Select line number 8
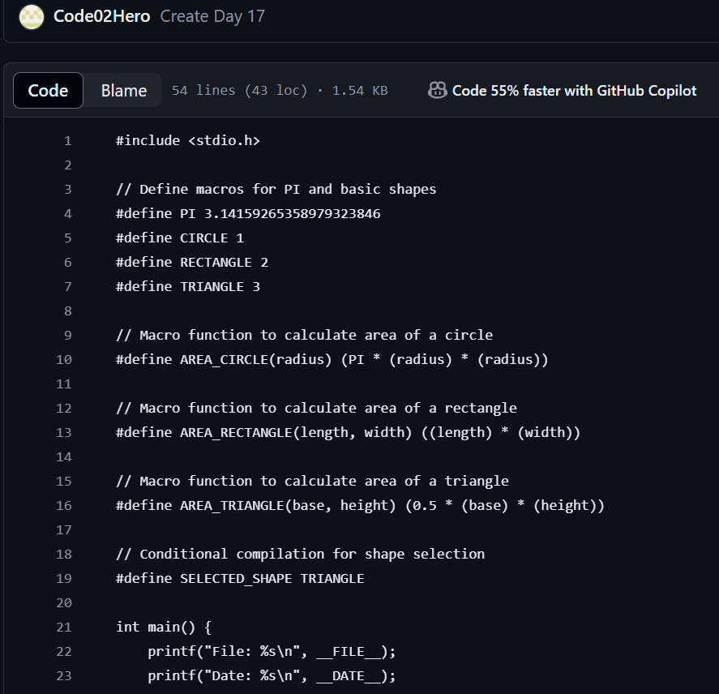This screenshot has width=719, height=694. tap(68, 311)
